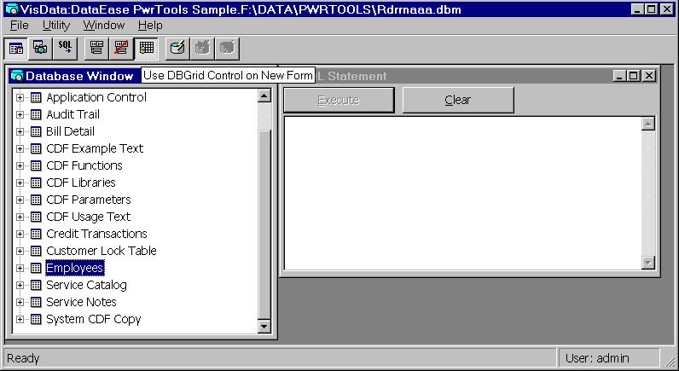Click the VisData application icon in title bar
The width and height of the screenshot is (679, 371).
pyautogui.click(x=12, y=9)
